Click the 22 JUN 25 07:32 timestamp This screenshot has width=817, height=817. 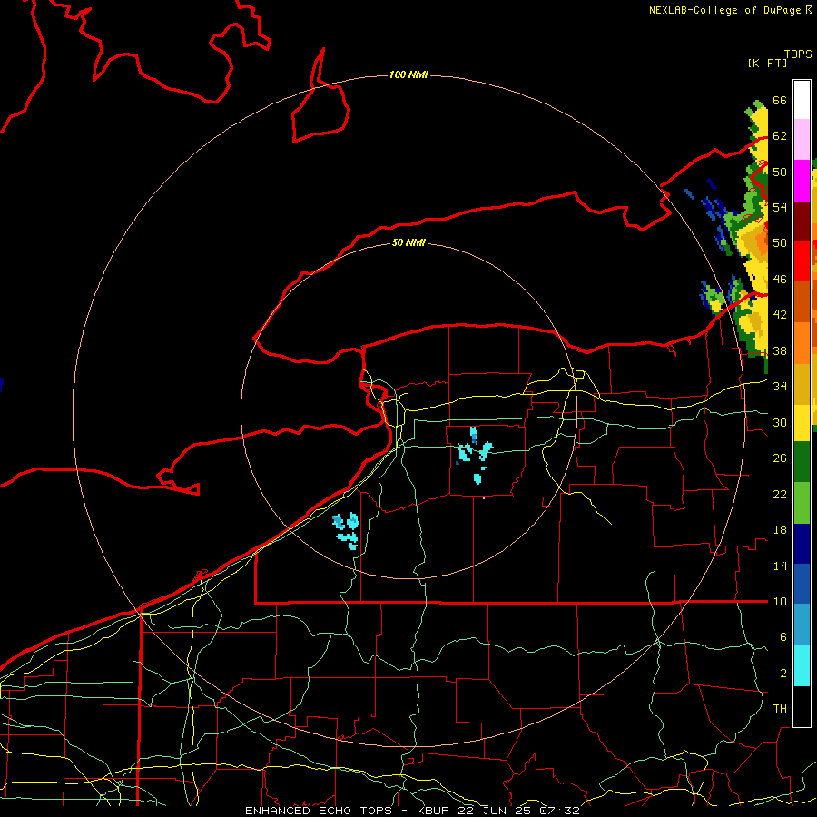click(x=518, y=811)
